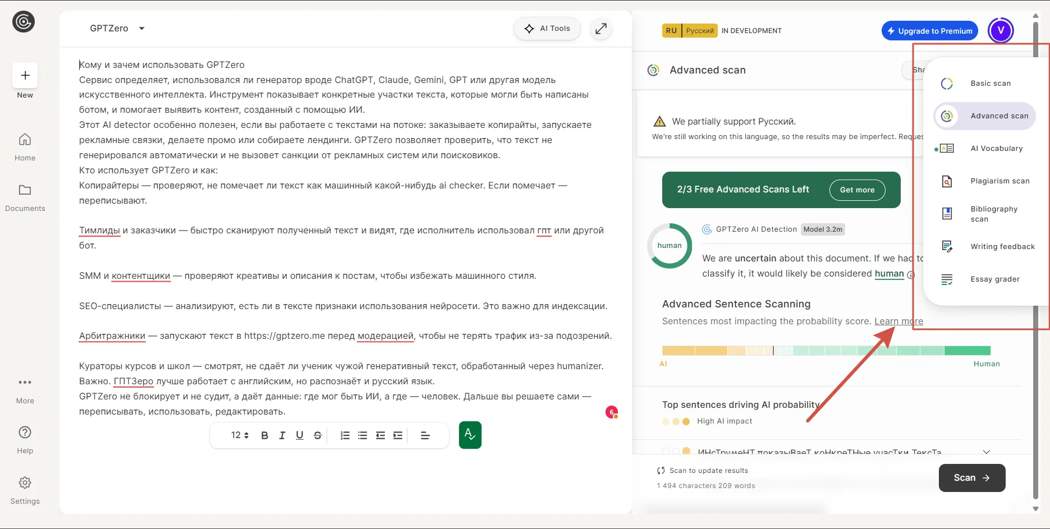Screen dimensions: 1050x529
Task: Toggle italic formatting
Action: click(x=282, y=435)
